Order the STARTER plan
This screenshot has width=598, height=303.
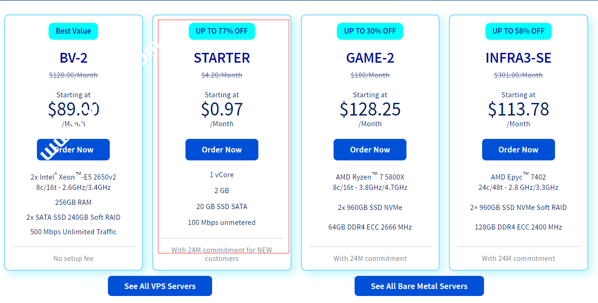221,150
